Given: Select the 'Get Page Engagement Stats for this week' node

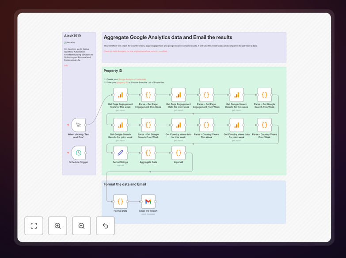Looking at the screenshot, I should point(120,95).
